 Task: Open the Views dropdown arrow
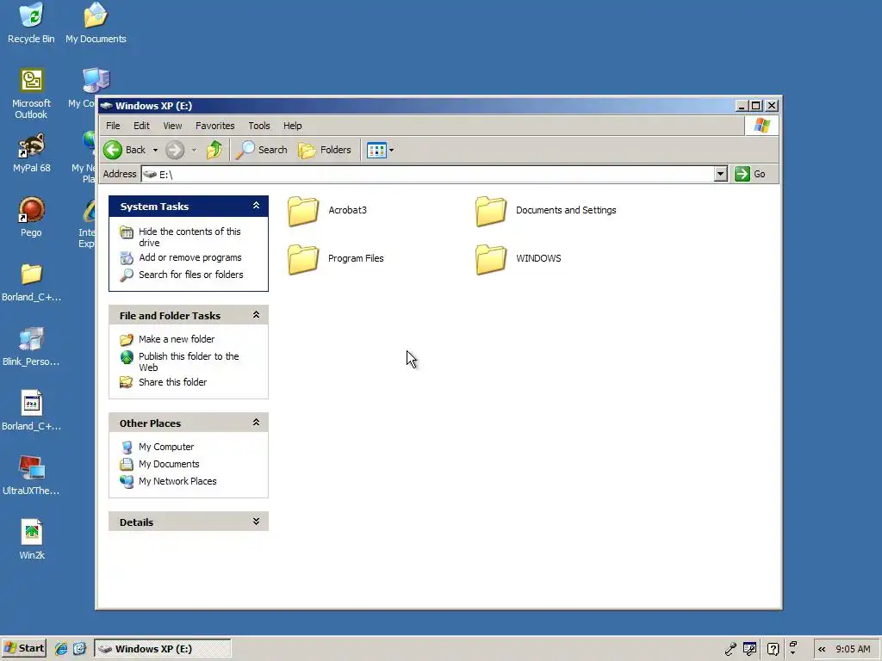coord(392,150)
